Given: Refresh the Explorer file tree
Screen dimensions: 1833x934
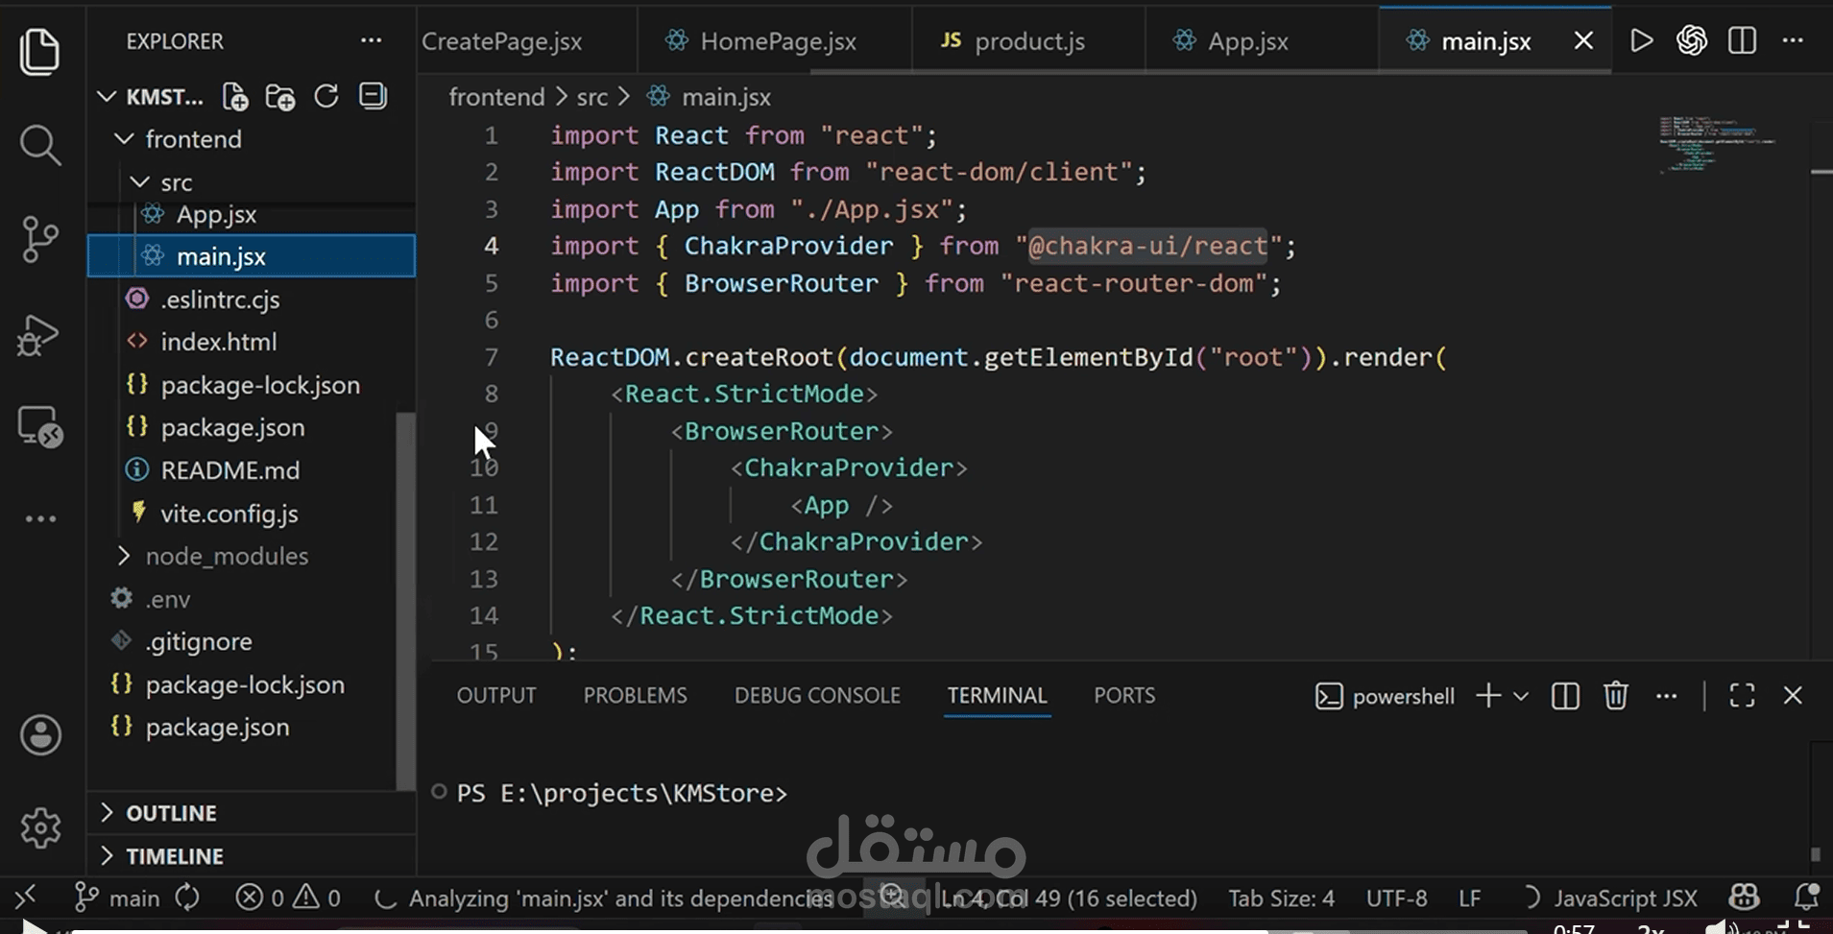Looking at the screenshot, I should click(x=326, y=96).
